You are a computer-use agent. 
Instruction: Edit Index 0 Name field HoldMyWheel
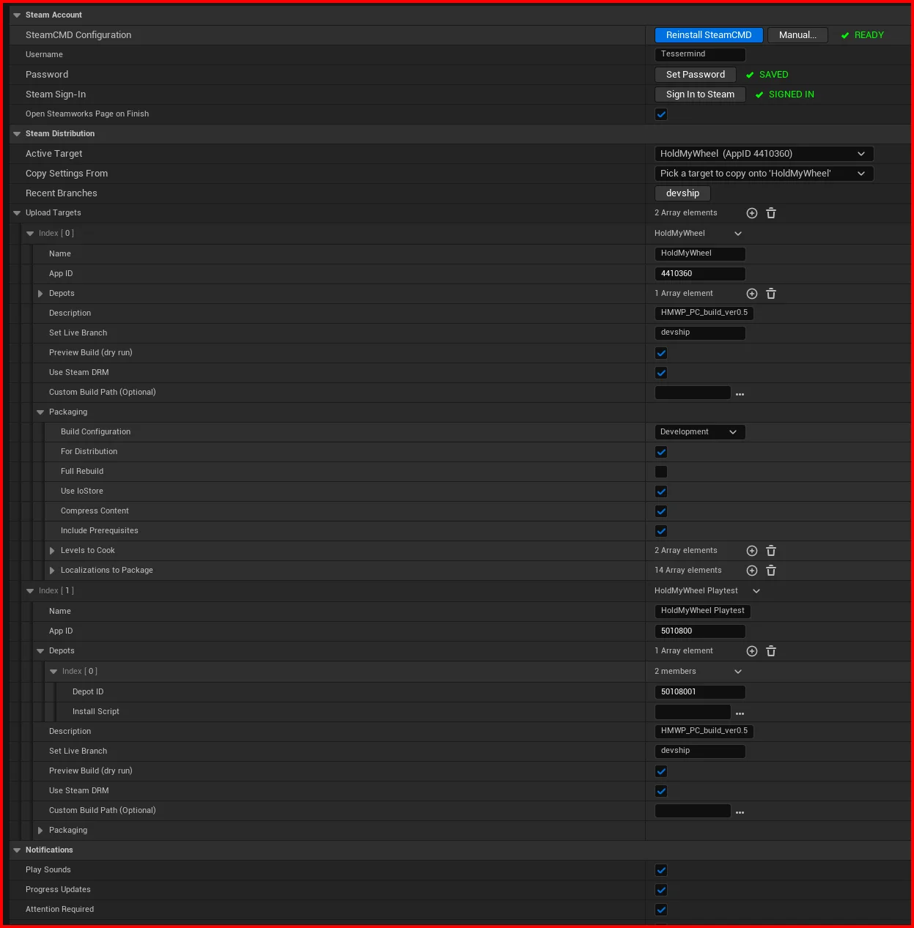point(700,253)
